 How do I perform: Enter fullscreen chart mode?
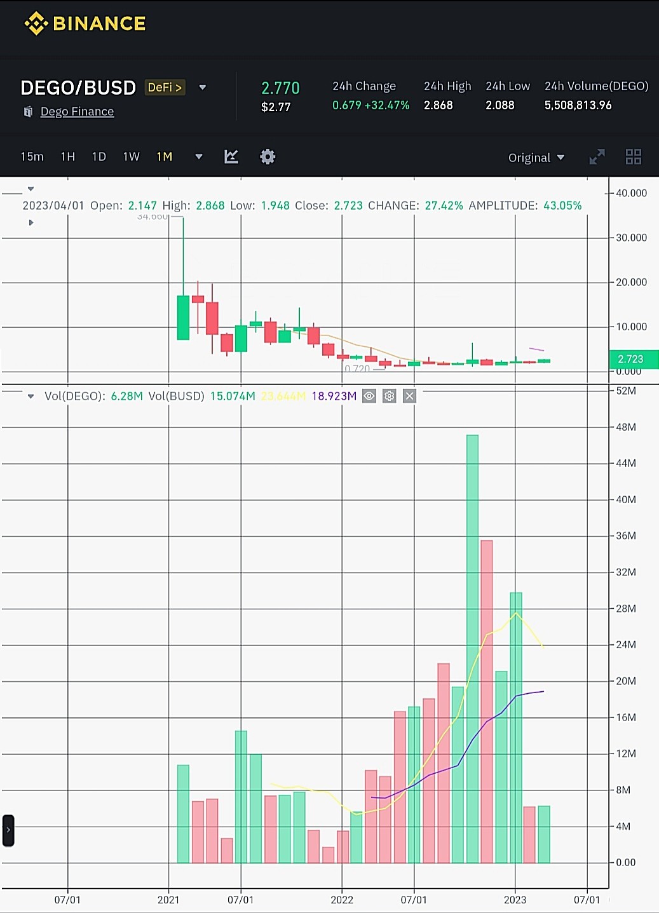coord(597,157)
